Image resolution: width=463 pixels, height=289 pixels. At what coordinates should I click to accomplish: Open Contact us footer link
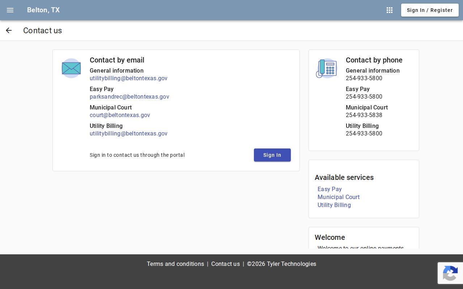coord(225,264)
